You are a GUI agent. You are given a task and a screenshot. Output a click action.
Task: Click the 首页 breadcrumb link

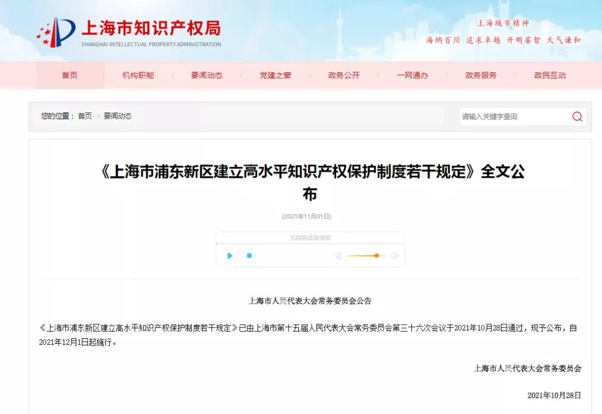84,116
